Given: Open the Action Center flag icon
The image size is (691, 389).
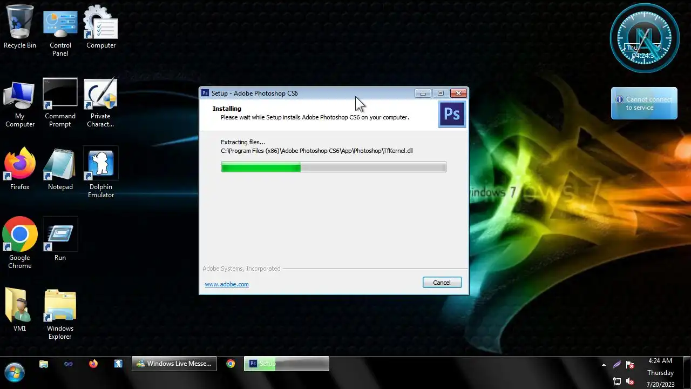Looking at the screenshot, I should click(630, 365).
